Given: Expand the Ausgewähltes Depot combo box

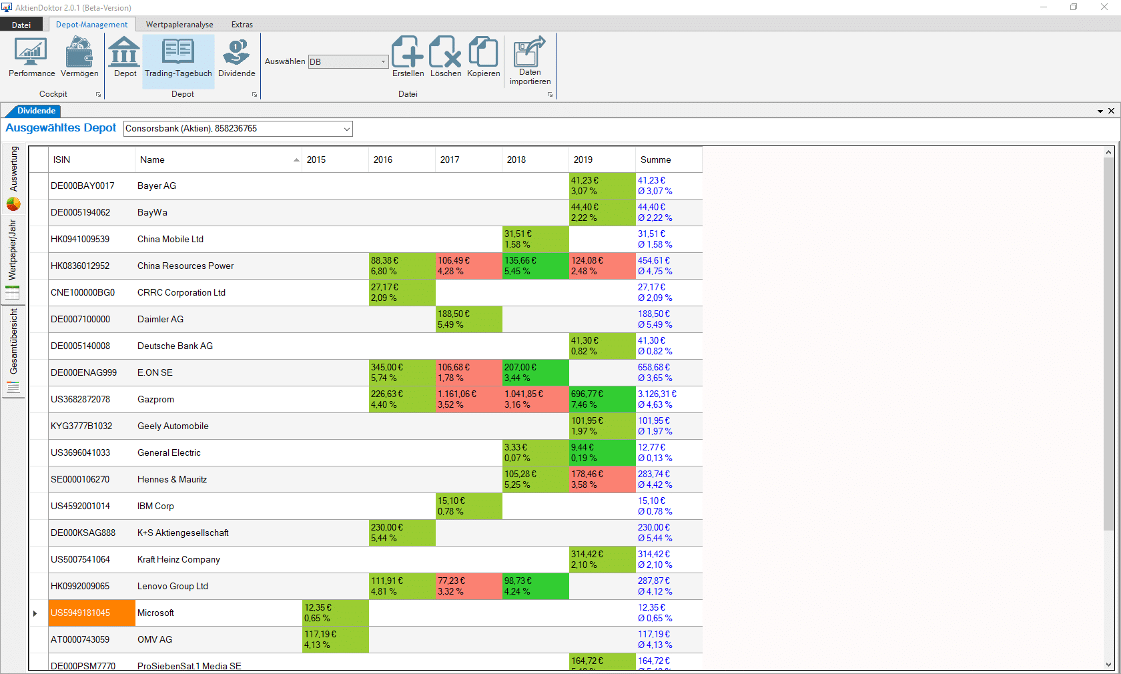Looking at the screenshot, I should [x=347, y=129].
